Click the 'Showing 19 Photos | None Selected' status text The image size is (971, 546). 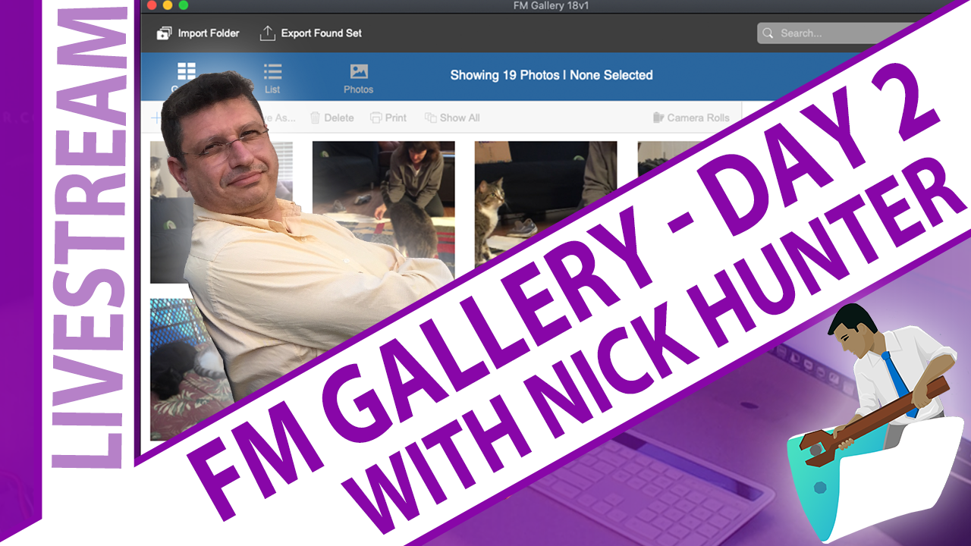(x=551, y=75)
